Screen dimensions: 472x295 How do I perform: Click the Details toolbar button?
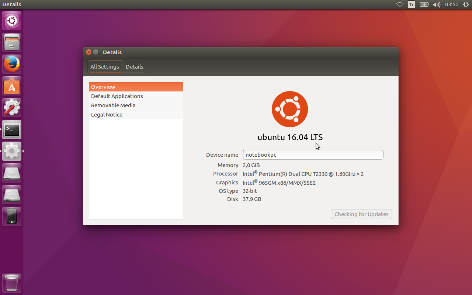tap(134, 67)
